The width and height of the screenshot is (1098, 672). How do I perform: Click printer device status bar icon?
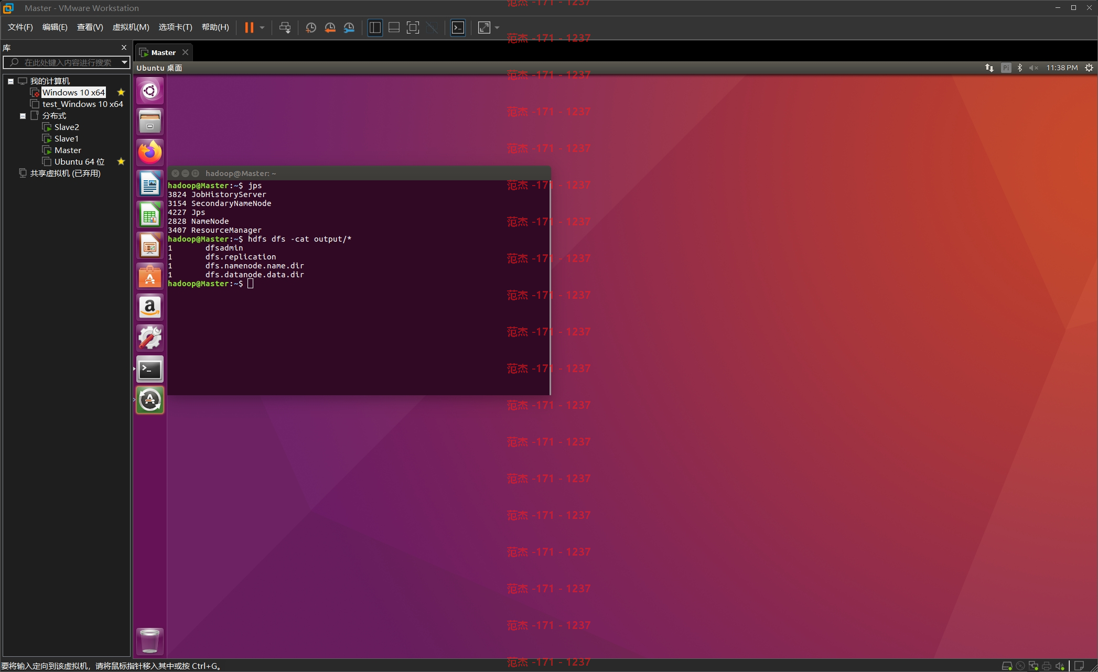pos(1047,666)
